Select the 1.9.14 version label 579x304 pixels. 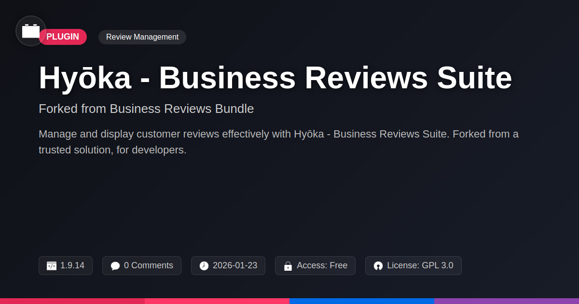coord(72,265)
